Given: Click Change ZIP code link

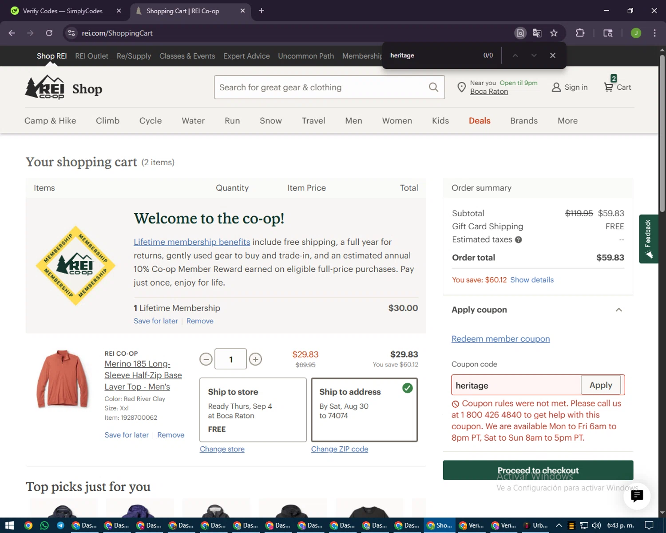Looking at the screenshot, I should tap(340, 449).
